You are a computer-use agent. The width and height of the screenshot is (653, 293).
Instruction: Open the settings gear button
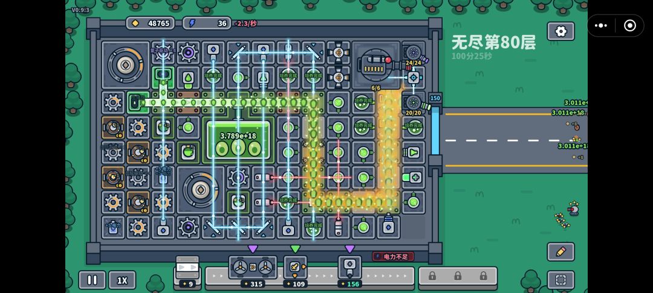pyautogui.click(x=560, y=31)
